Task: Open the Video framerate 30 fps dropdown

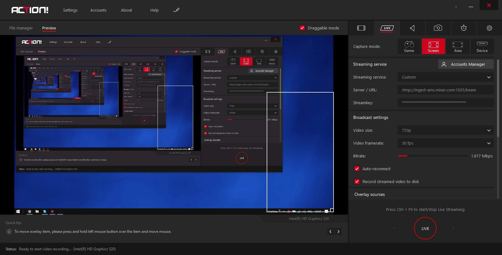Action: pyautogui.click(x=446, y=143)
